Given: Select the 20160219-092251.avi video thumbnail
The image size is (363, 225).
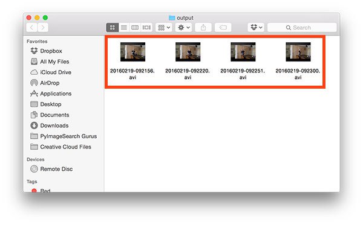Looking at the screenshot, I should pyautogui.click(x=243, y=52).
